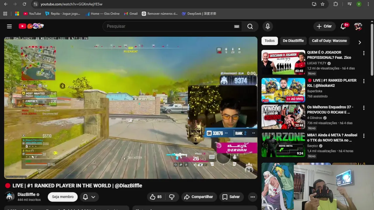This screenshot has width=374, height=210.
Task: Open more actions three-dot button under video
Action: (253, 197)
